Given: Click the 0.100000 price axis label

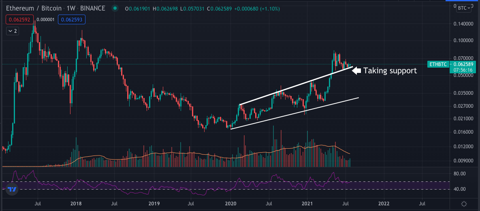Looking at the screenshot, I should [463, 40].
